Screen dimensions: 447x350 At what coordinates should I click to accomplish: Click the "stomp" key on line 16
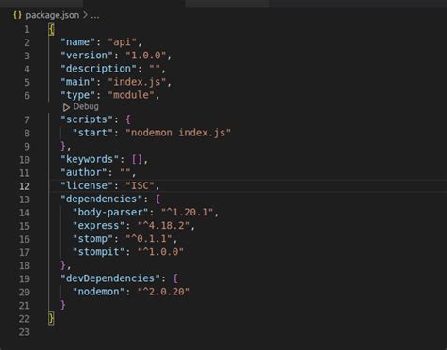(92, 239)
